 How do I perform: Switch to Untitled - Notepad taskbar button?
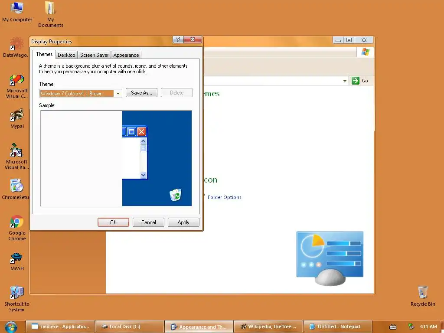tap(337, 326)
